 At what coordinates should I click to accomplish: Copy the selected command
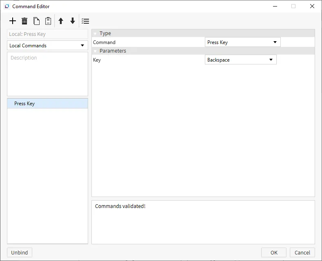pos(36,21)
